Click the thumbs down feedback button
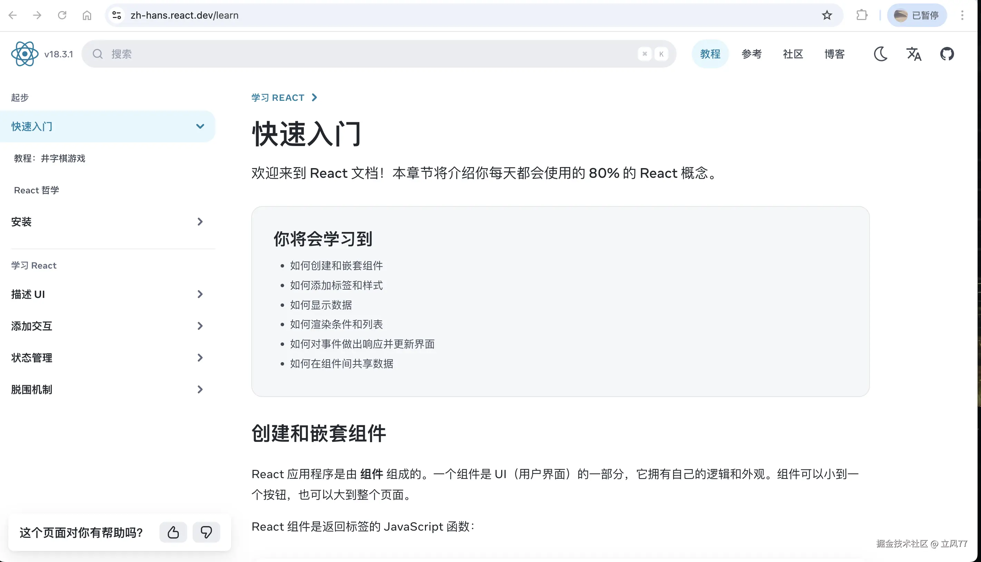The image size is (981, 562). click(x=206, y=532)
